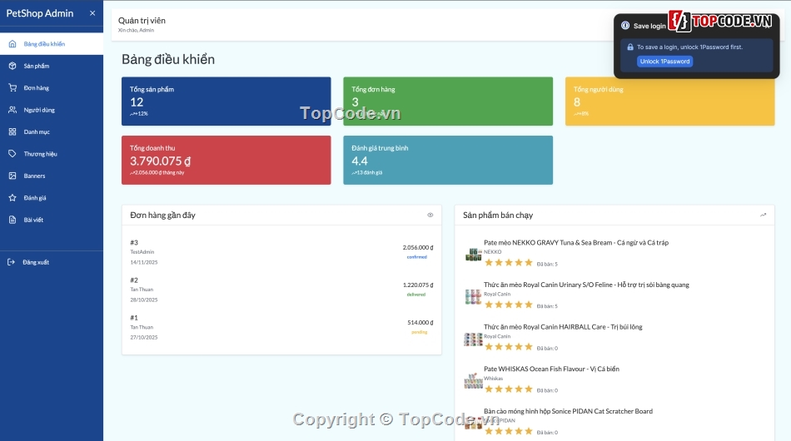Viewport: 791px width, 441px height.
Task: Open Thương hiệu via its tag icon
Action: point(12,154)
